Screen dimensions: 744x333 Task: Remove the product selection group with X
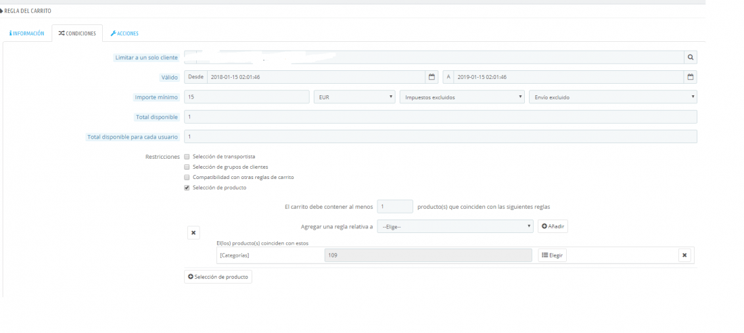(193, 233)
